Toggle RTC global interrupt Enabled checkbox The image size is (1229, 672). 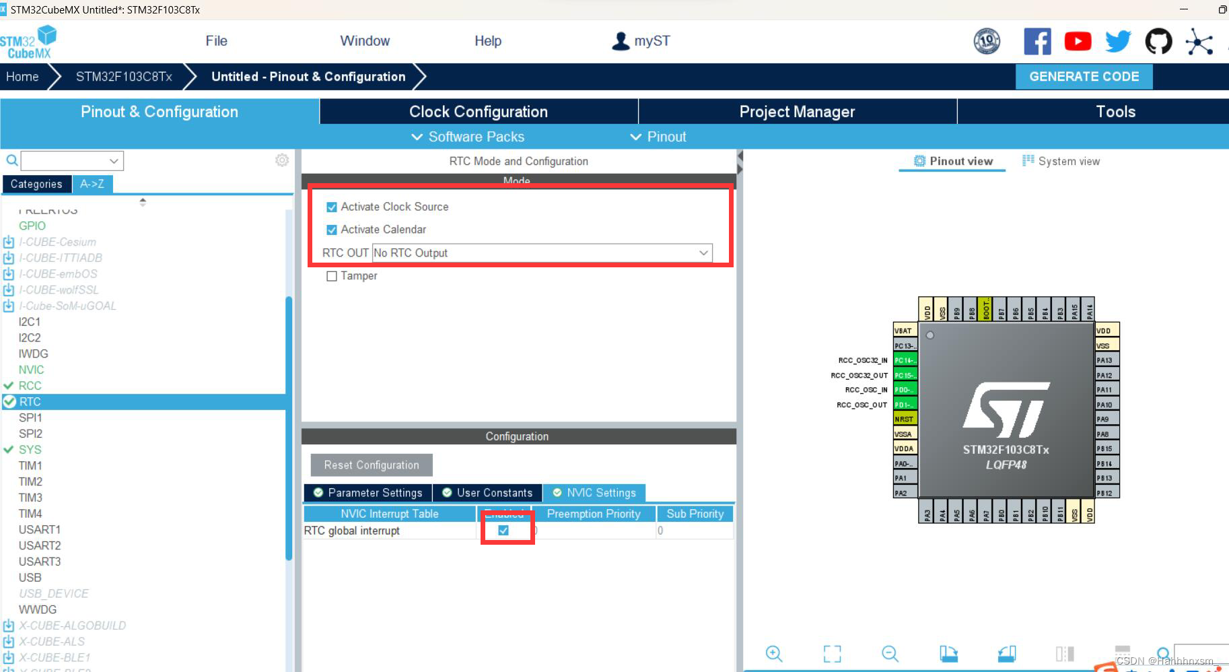pos(503,531)
